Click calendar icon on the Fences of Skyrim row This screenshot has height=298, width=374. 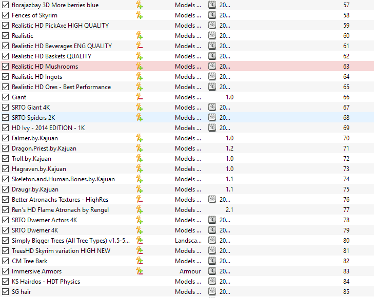212,15
